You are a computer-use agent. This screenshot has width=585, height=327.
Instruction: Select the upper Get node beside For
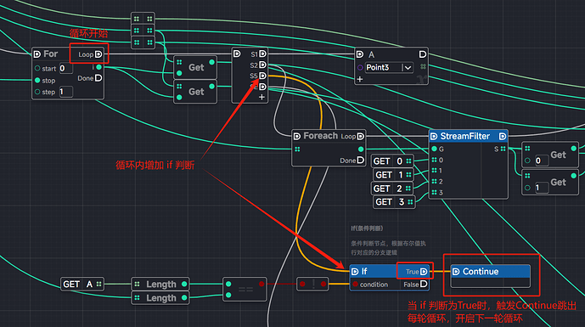[195, 68]
